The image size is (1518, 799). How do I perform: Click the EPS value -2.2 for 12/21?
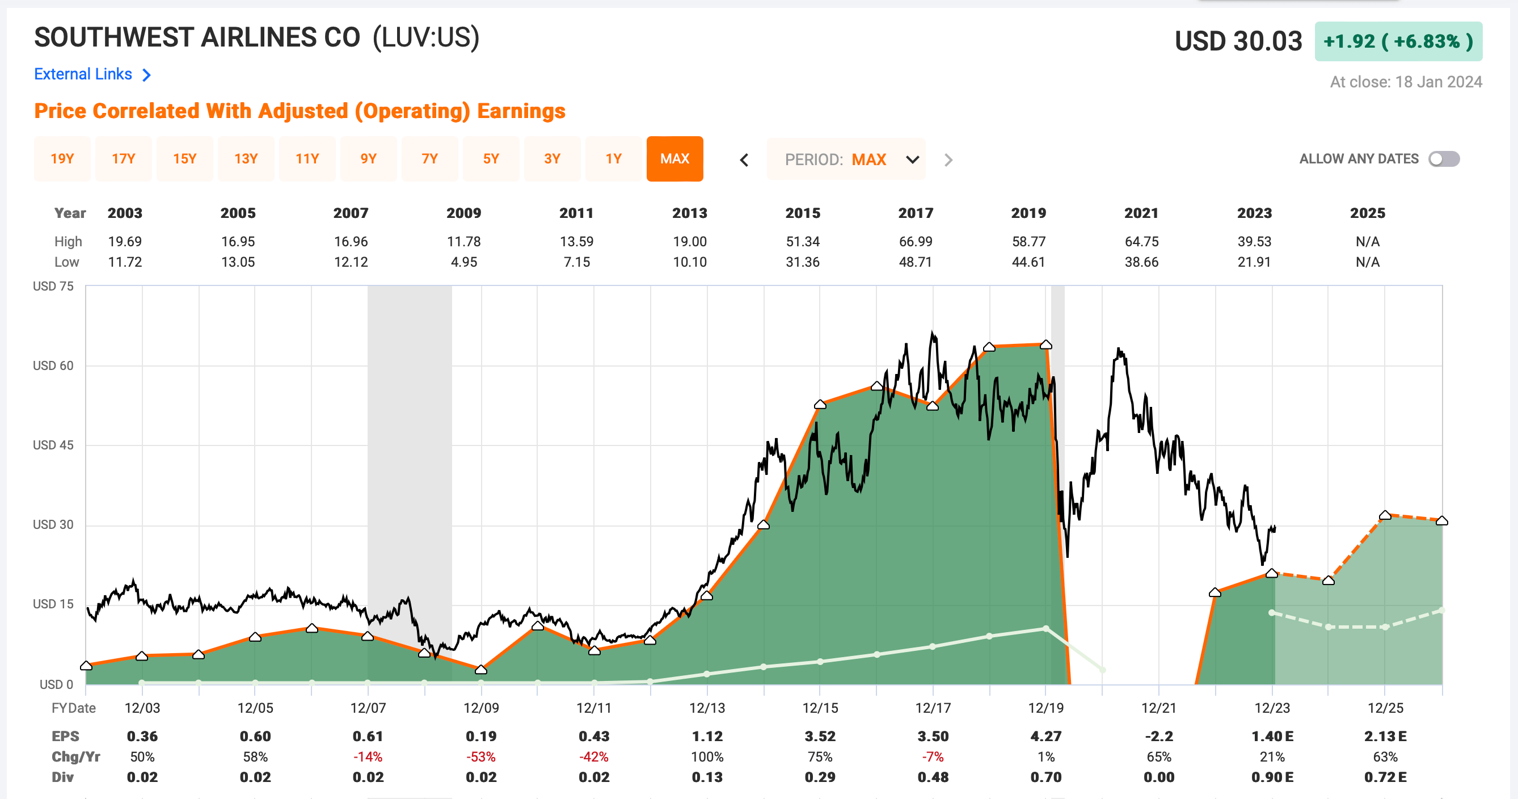tap(1158, 737)
